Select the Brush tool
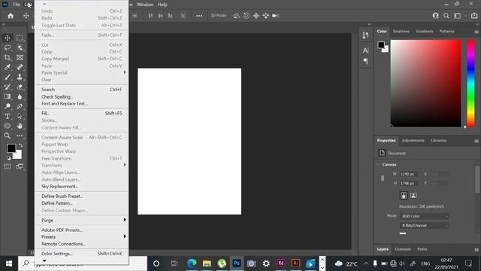The height and width of the screenshot is (271, 481). [x=8, y=77]
